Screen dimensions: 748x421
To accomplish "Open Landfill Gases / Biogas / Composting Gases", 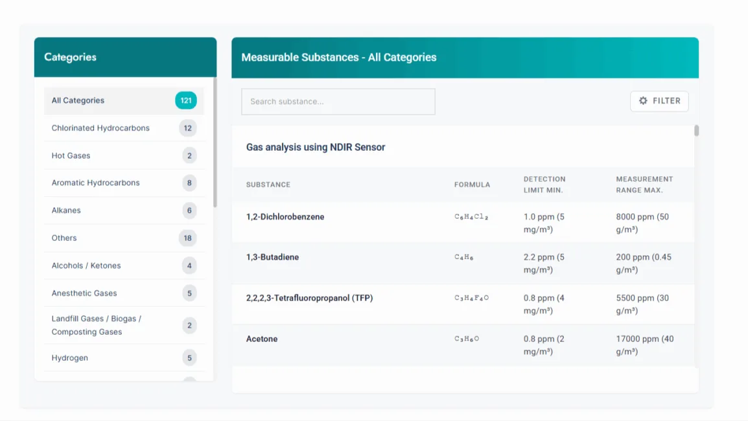I will [97, 325].
